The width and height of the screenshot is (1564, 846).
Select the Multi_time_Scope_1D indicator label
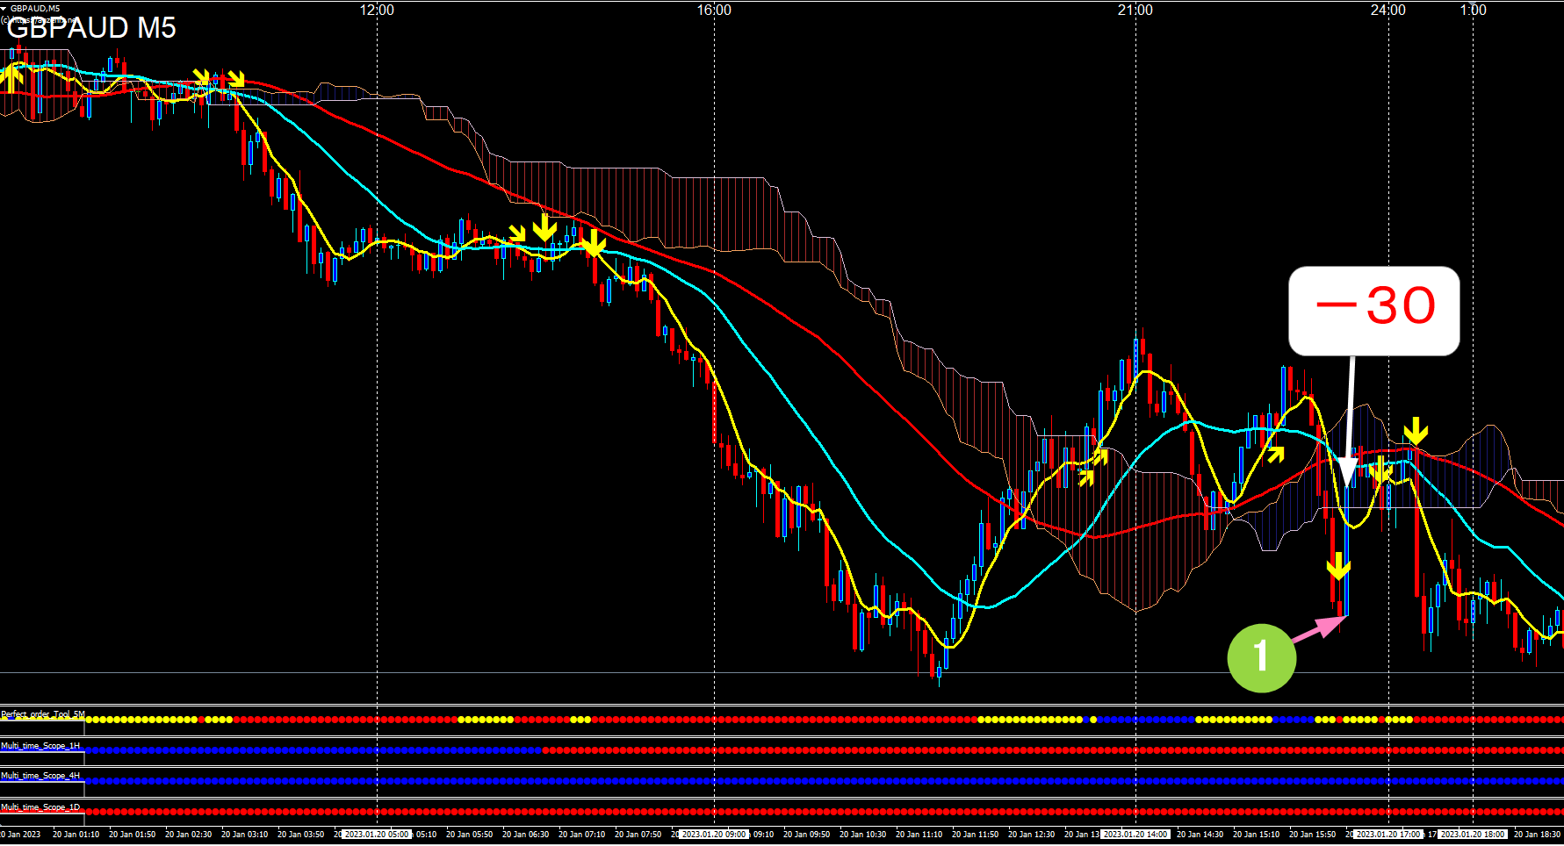click(x=40, y=807)
